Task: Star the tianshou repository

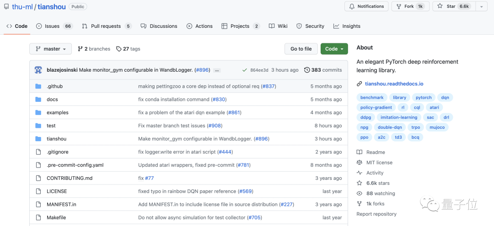Action: 454,6
